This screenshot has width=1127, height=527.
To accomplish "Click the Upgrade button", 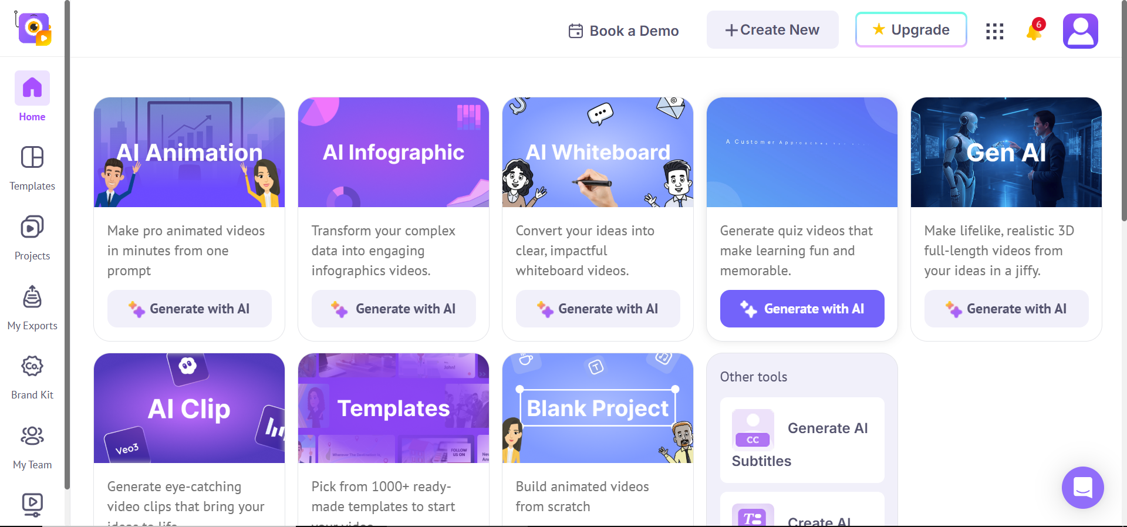I will tap(911, 30).
